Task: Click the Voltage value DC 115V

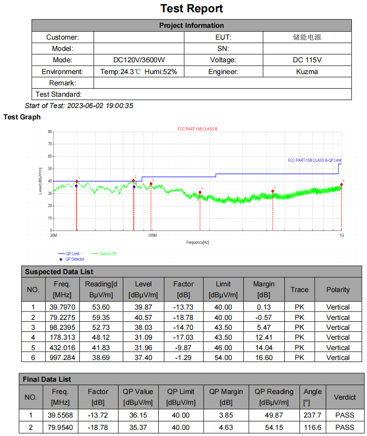Action: (307, 60)
